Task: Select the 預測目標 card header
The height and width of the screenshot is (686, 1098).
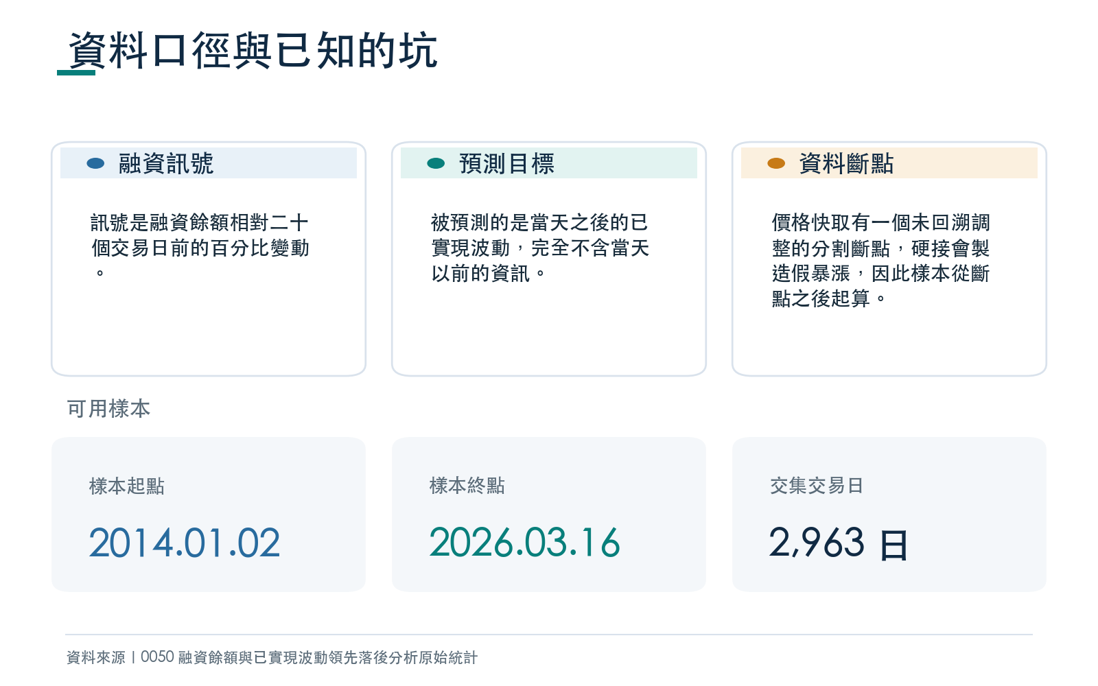Action: click(549, 163)
